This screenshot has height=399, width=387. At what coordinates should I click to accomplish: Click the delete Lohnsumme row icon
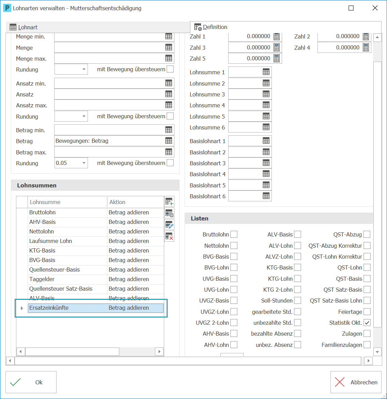pos(169,236)
